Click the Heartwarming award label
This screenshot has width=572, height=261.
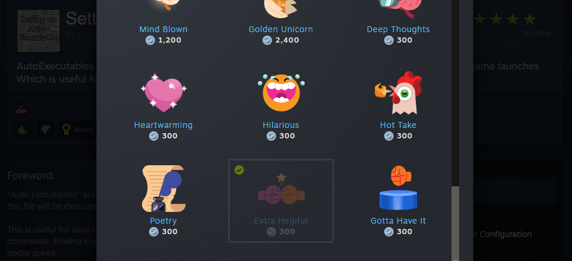point(163,125)
